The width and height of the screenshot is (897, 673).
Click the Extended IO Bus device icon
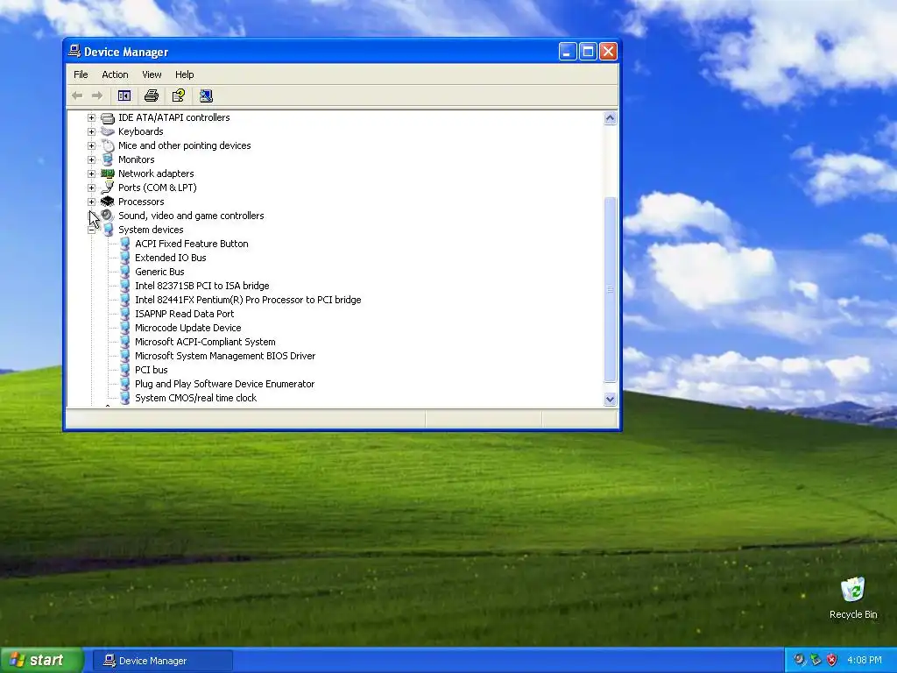point(124,259)
